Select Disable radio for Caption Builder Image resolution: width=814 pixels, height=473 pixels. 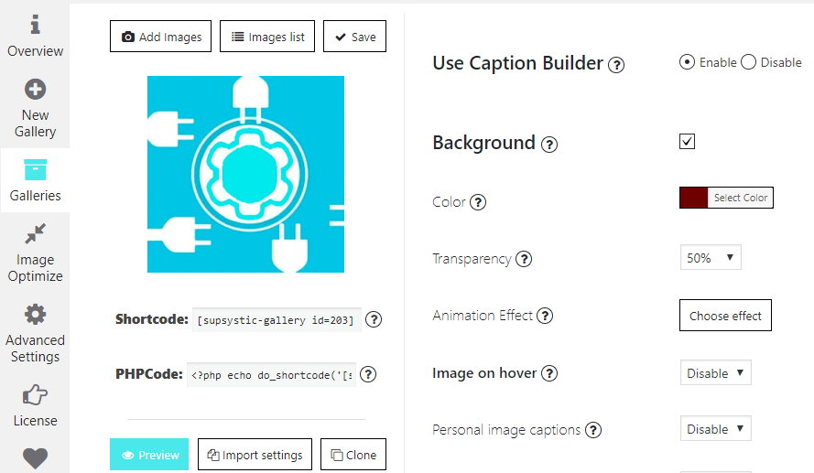point(748,62)
